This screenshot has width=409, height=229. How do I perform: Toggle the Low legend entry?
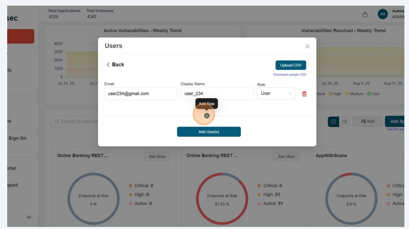373,94
